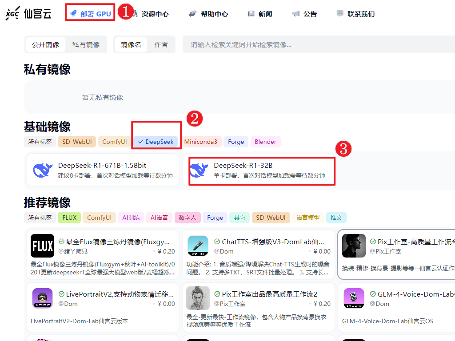
Task: Click the GLM-4-Voice microphone icon
Action: coord(354,298)
